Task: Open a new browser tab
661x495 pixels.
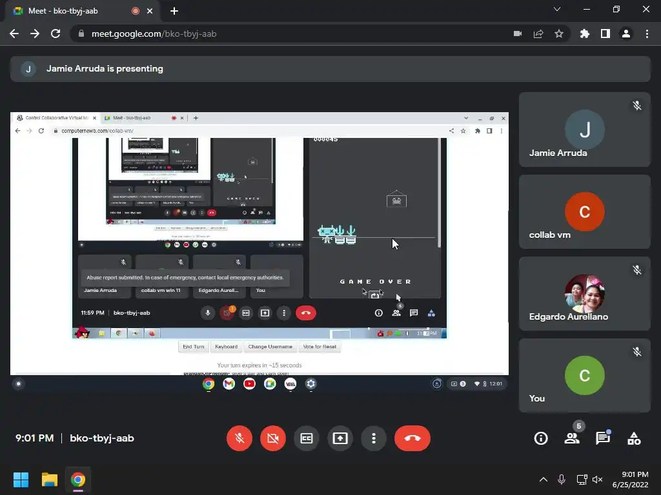Action: 174,11
